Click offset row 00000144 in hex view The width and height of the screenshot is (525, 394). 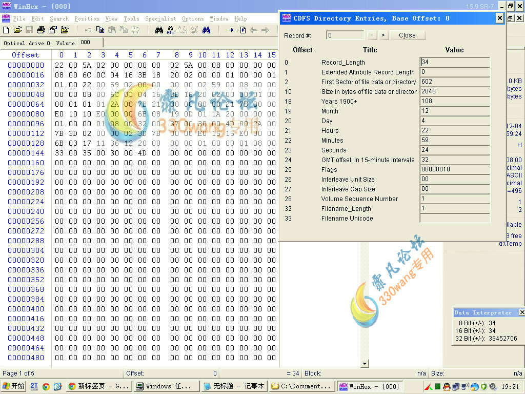point(26,153)
